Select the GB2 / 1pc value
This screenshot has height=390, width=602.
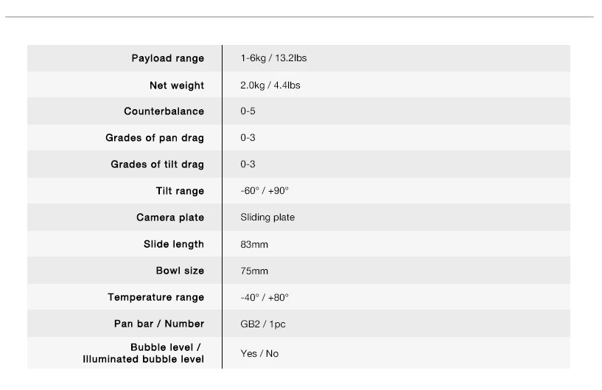pos(262,324)
